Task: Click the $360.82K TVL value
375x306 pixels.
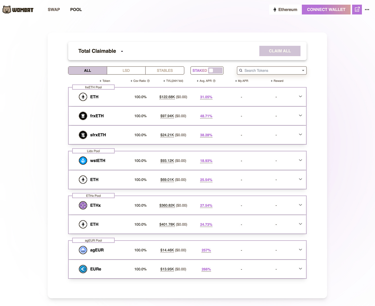Action: tap(167, 206)
